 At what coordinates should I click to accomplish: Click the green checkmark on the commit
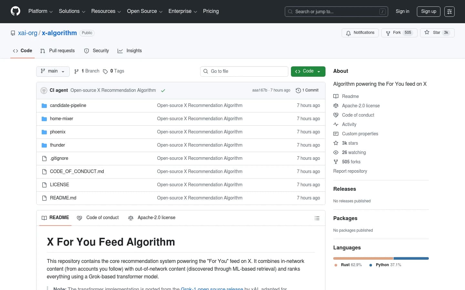(163, 91)
